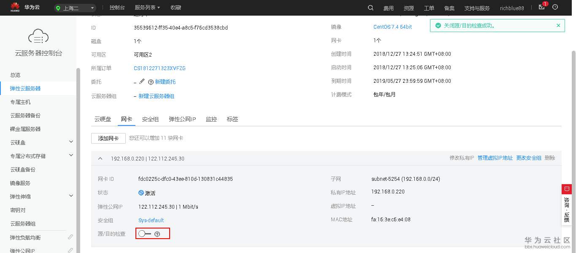Open the richblue88 account menu
This screenshot has height=253, width=576.
tap(512, 8)
